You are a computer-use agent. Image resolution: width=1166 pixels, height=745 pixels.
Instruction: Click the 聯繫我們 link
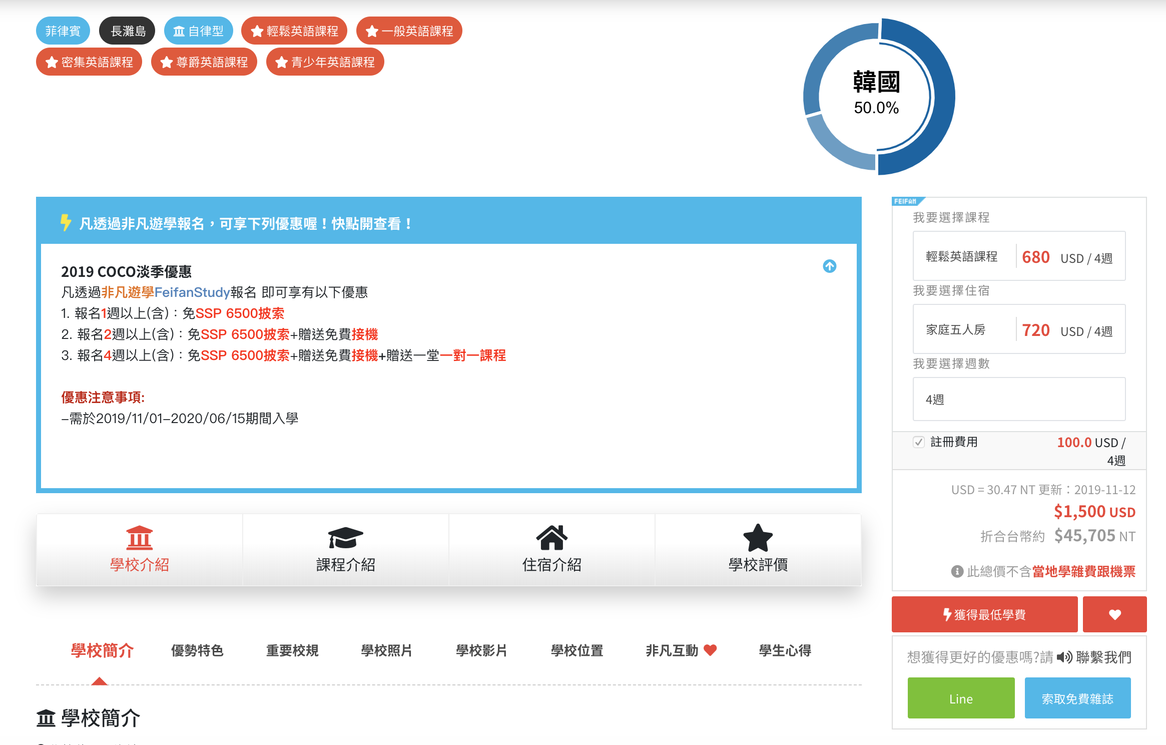tap(1103, 657)
